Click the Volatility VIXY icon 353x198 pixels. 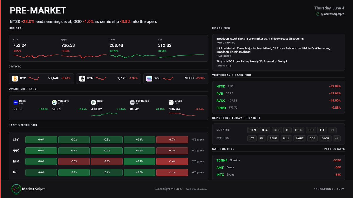(54, 102)
